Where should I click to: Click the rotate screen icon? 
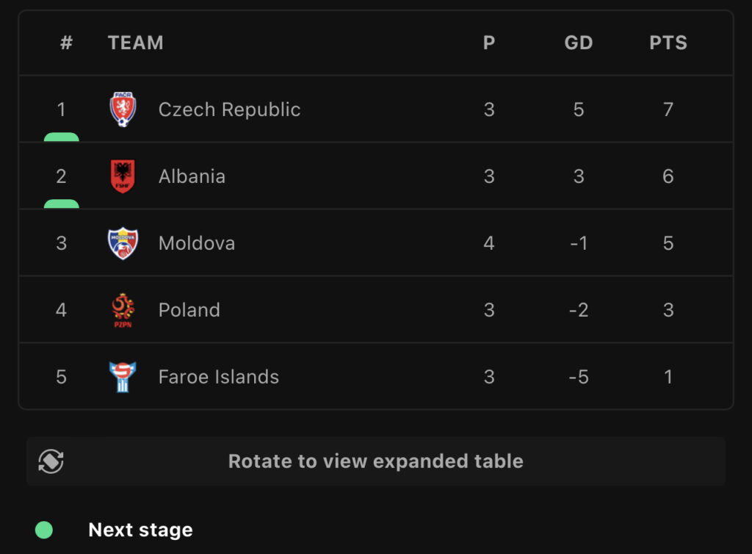coord(51,461)
